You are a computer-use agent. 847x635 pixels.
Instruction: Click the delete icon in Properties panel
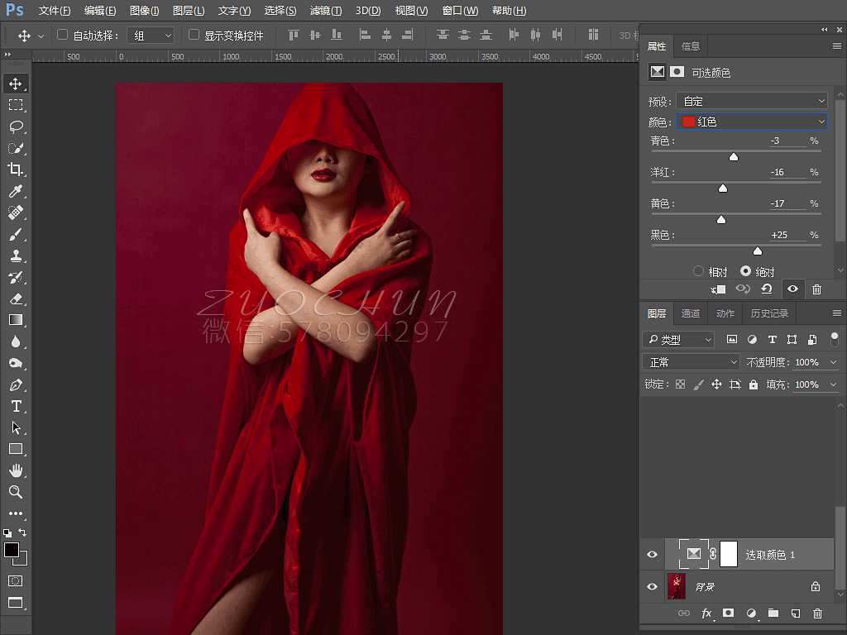tap(817, 289)
